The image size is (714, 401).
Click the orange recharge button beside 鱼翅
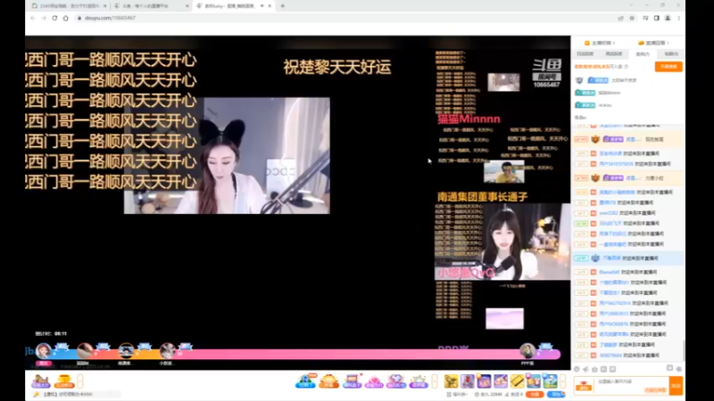(x=535, y=394)
